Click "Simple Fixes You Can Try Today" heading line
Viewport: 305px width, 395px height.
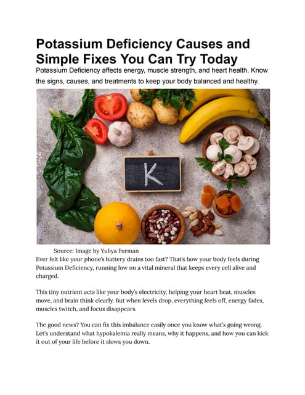pyautogui.click(x=137, y=59)
